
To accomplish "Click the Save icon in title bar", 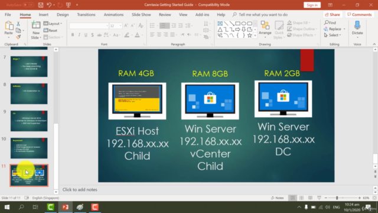I will (41, 5).
